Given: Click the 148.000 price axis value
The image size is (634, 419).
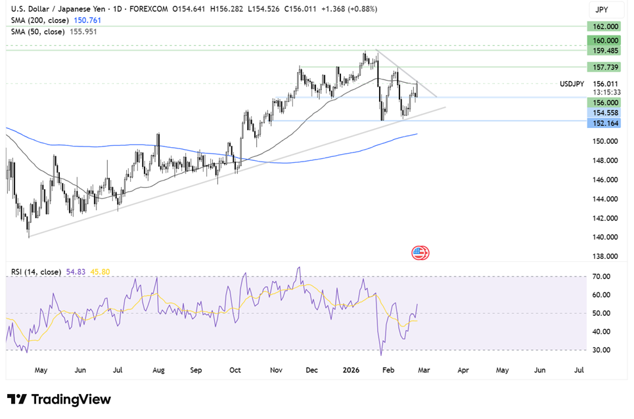Looking at the screenshot, I should click(x=605, y=160).
